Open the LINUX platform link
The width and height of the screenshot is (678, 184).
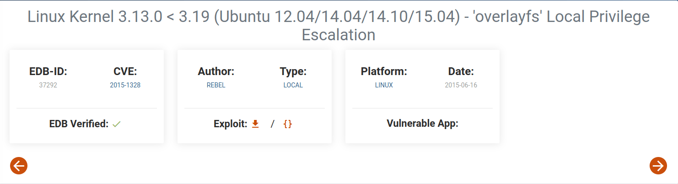[x=384, y=85]
